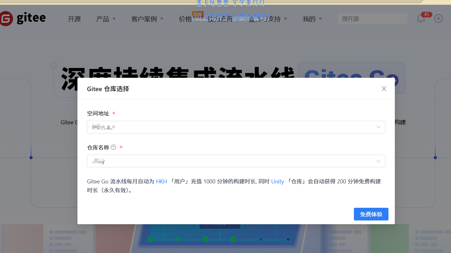This screenshot has height=253, width=451.
Task: Expand the 仓库名称 repository dropdown
Action: [236, 161]
